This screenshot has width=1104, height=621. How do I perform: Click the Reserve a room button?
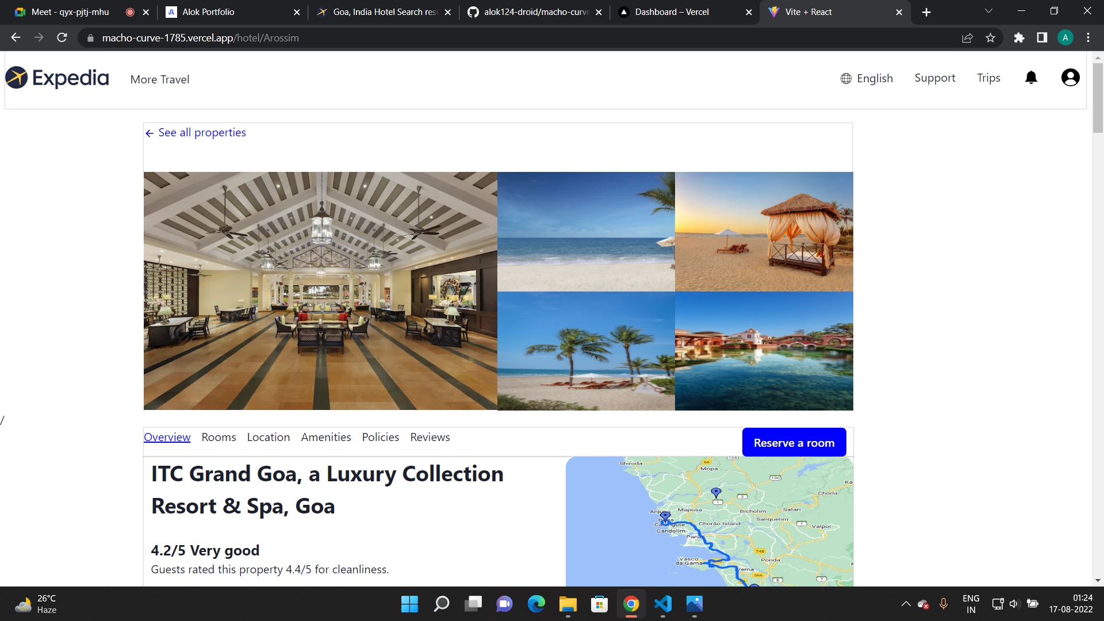(x=794, y=442)
